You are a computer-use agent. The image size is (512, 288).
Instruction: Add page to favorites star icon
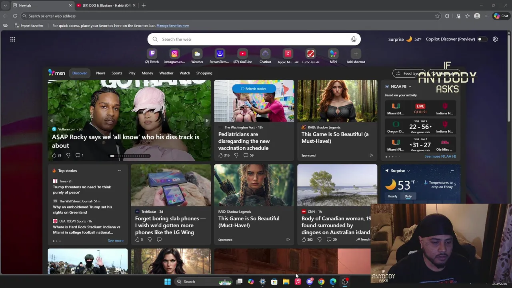pyautogui.click(x=437, y=16)
